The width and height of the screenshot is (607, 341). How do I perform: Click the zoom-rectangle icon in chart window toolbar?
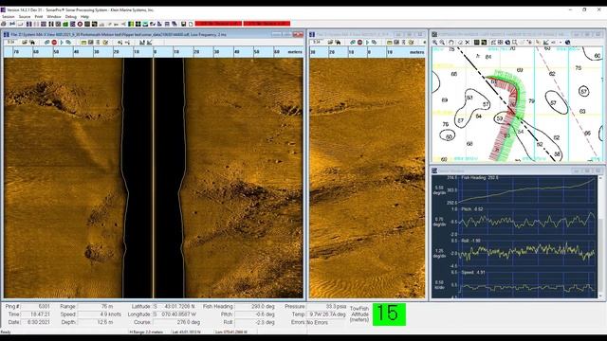tap(514, 42)
